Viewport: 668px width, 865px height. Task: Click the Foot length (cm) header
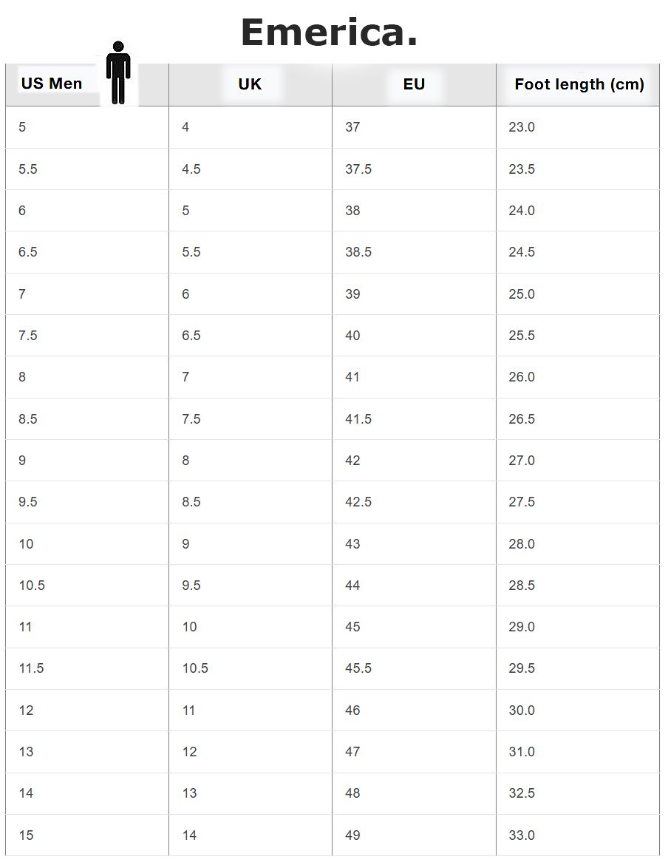(579, 84)
